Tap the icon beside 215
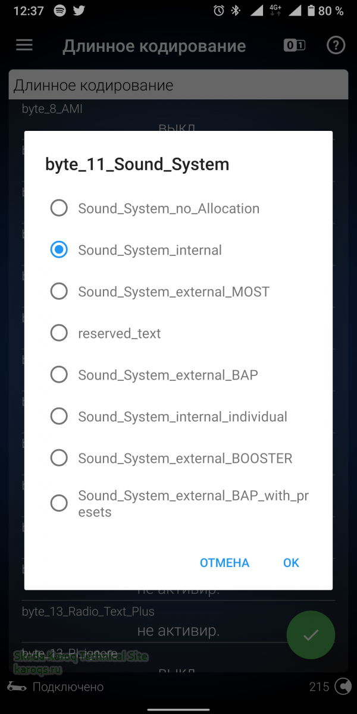Viewport: 357px width, 714px height. [x=343, y=687]
